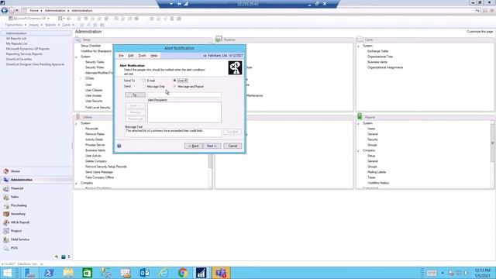The width and height of the screenshot is (496, 279).
Task: Open SmartList Favorites in sidebar
Action: point(19,59)
